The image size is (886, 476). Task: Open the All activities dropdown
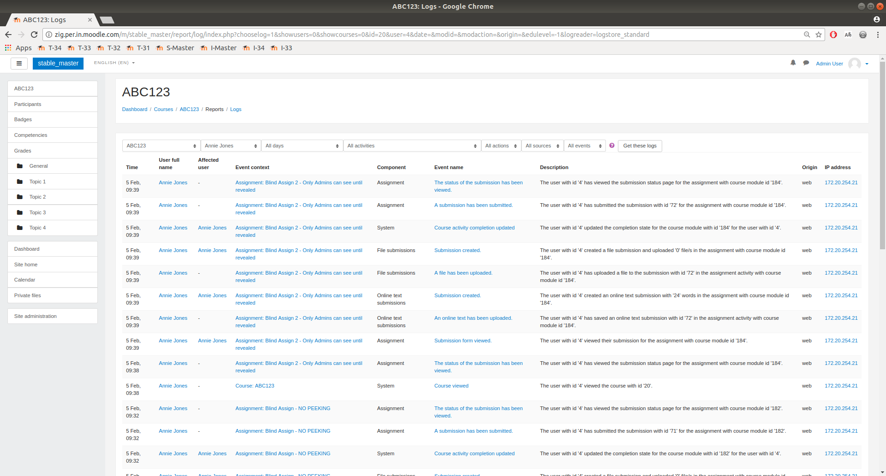click(412, 146)
